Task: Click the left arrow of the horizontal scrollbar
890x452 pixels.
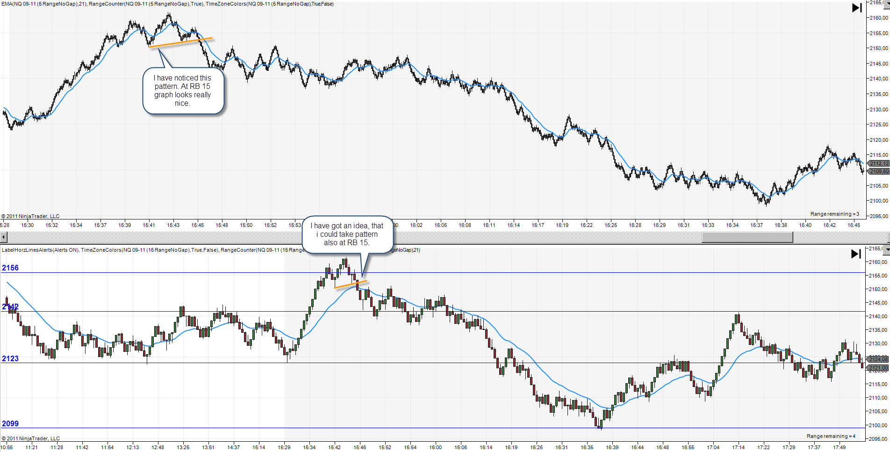Action: 3,238
